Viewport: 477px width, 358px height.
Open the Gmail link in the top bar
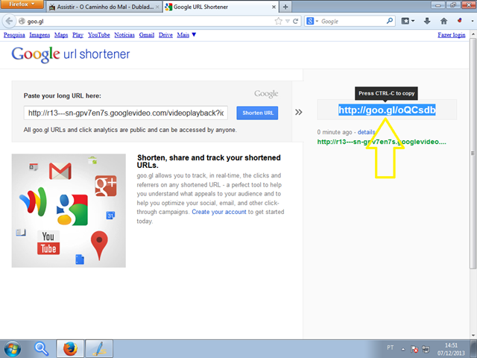[x=147, y=35]
